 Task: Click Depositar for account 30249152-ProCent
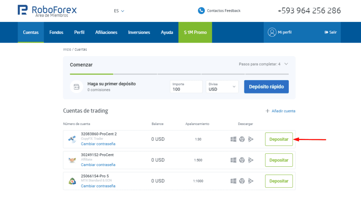tap(279, 160)
